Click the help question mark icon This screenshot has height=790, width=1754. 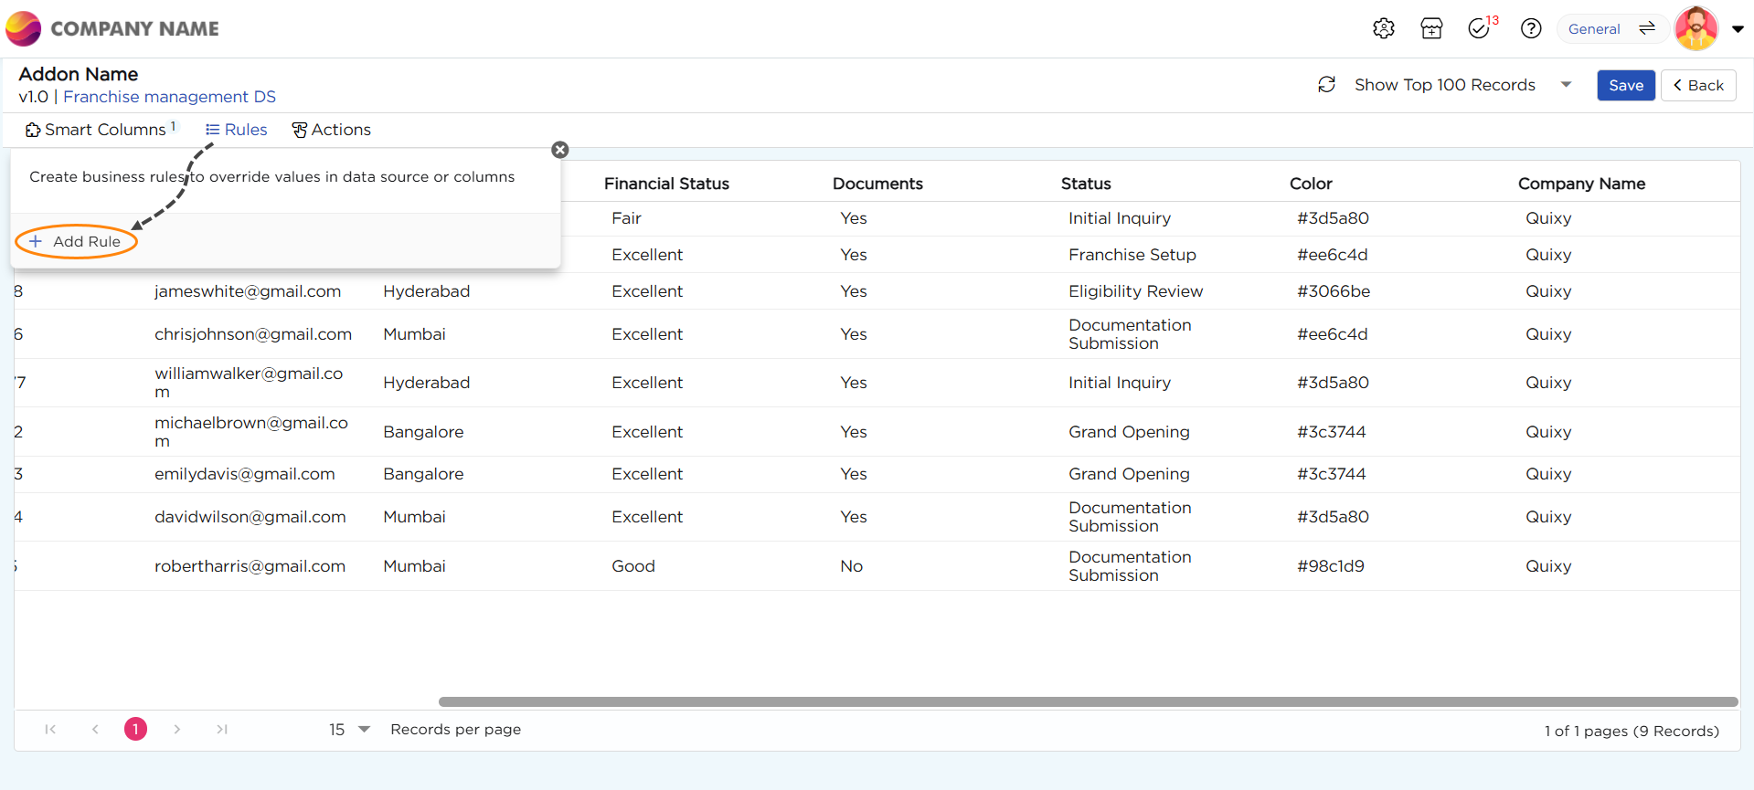(x=1531, y=28)
